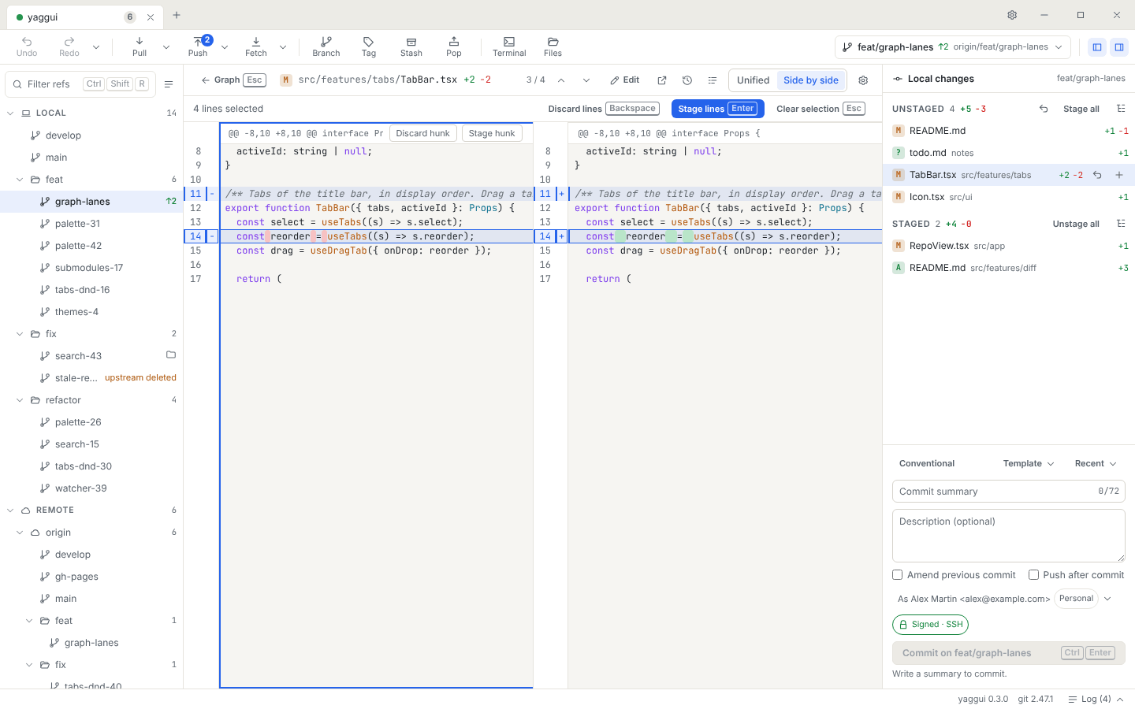Open file externally with the external link icon
The width and height of the screenshot is (1135, 709).
pos(662,80)
